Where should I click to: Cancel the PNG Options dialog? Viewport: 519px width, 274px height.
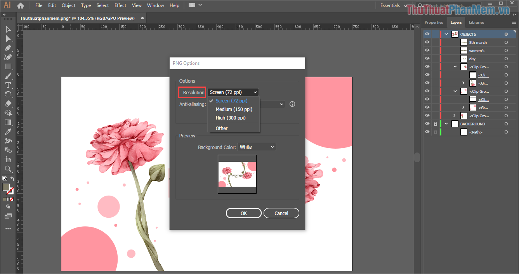(281, 213)
